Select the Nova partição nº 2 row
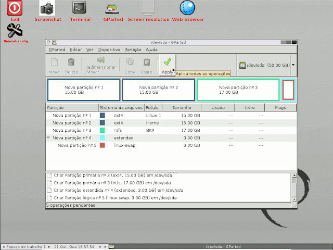The width and height of the screenshot is (333, 250). [x=171, y=123]
